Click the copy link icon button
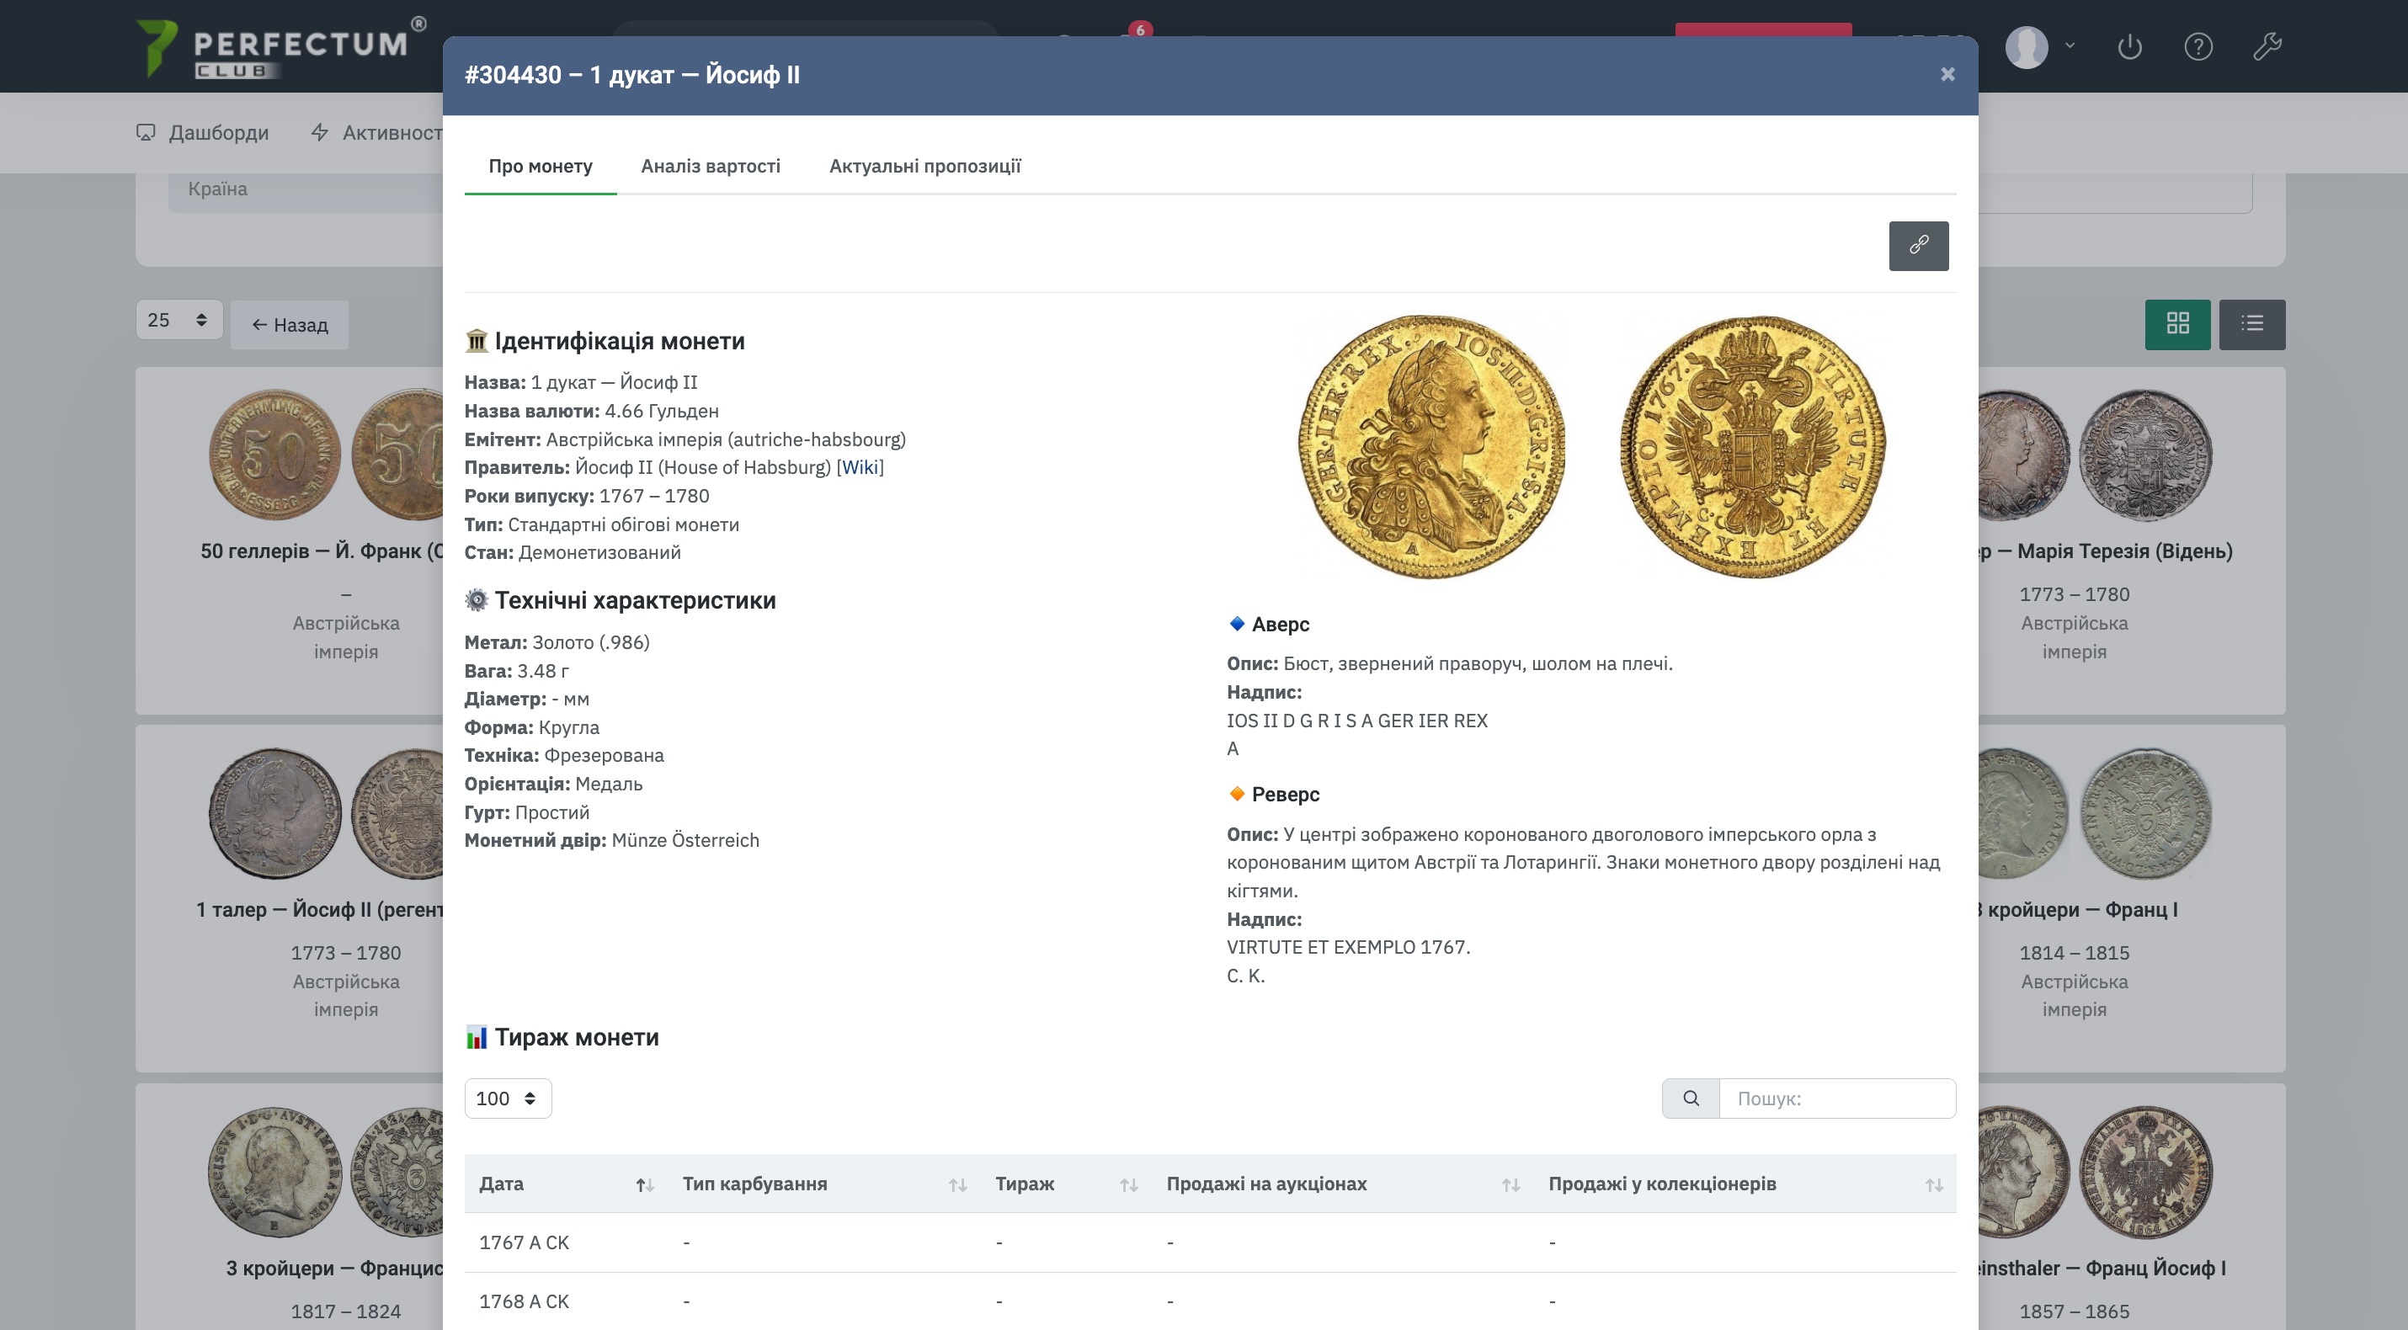 coord(1918,246)
